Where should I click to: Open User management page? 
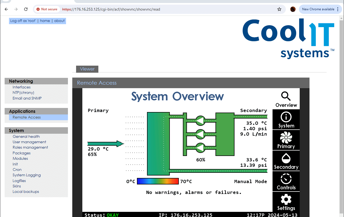coord(29,142)
